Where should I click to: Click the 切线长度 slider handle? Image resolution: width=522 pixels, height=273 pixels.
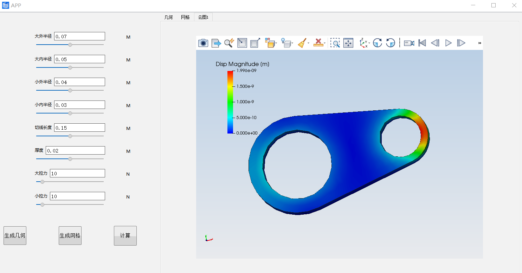click(70, 136)
